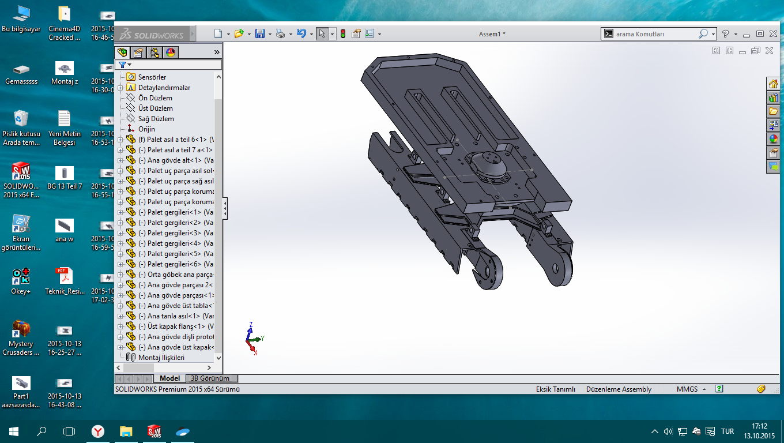This screenshot has width=784, height=443.
Task: Open the Appearances task pane icon
Action: click(x=773, y=139)
